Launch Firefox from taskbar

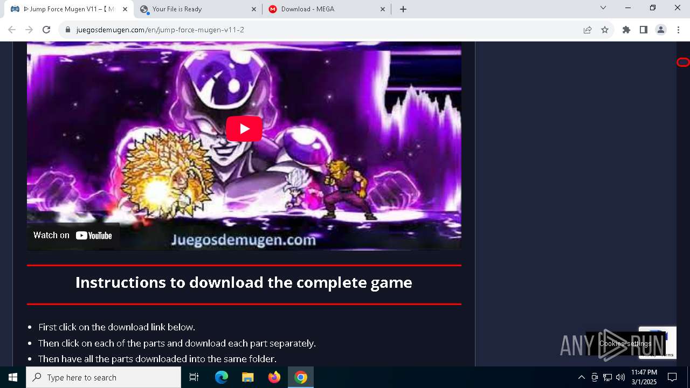[x=274, y=377]
